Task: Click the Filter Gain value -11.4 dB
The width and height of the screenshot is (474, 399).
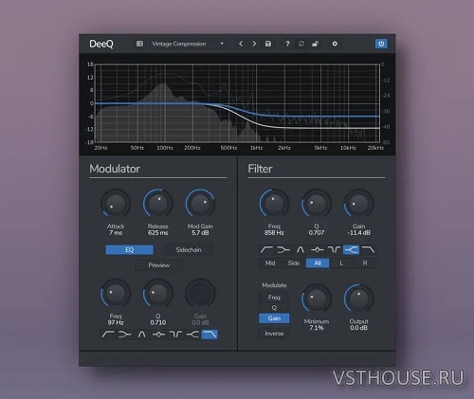Action: 358,233
